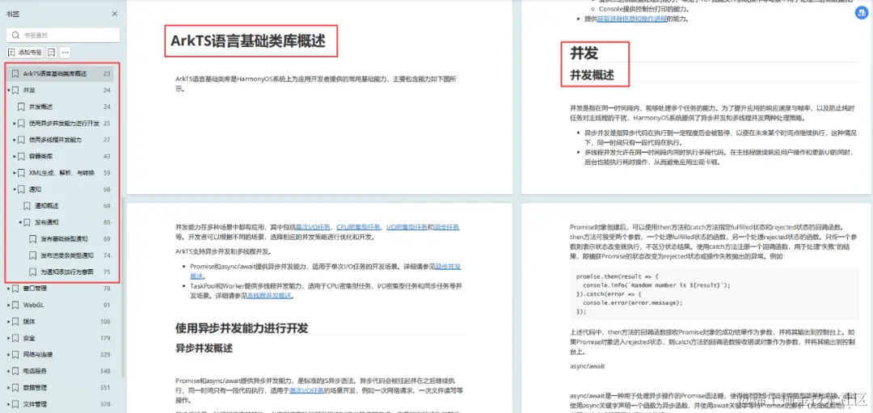The image size is (873, 413).
Task: Expand the 媒体 bookmark
Action: click(8, 322)
